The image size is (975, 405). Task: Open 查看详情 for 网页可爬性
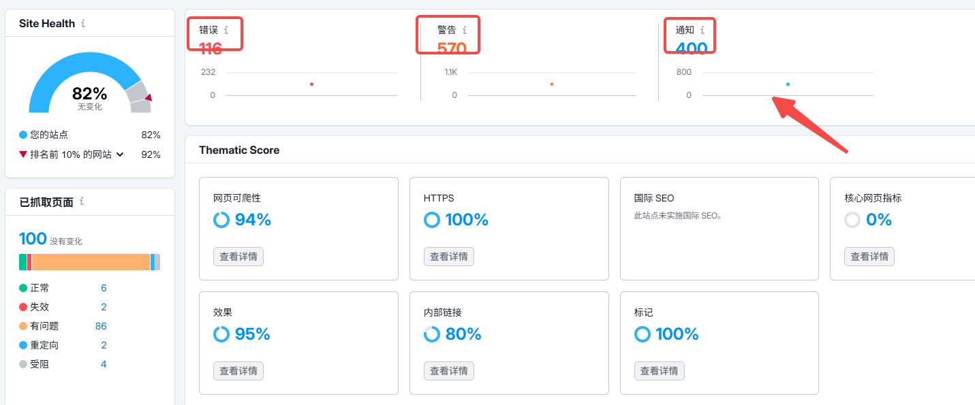pos(238,257)
